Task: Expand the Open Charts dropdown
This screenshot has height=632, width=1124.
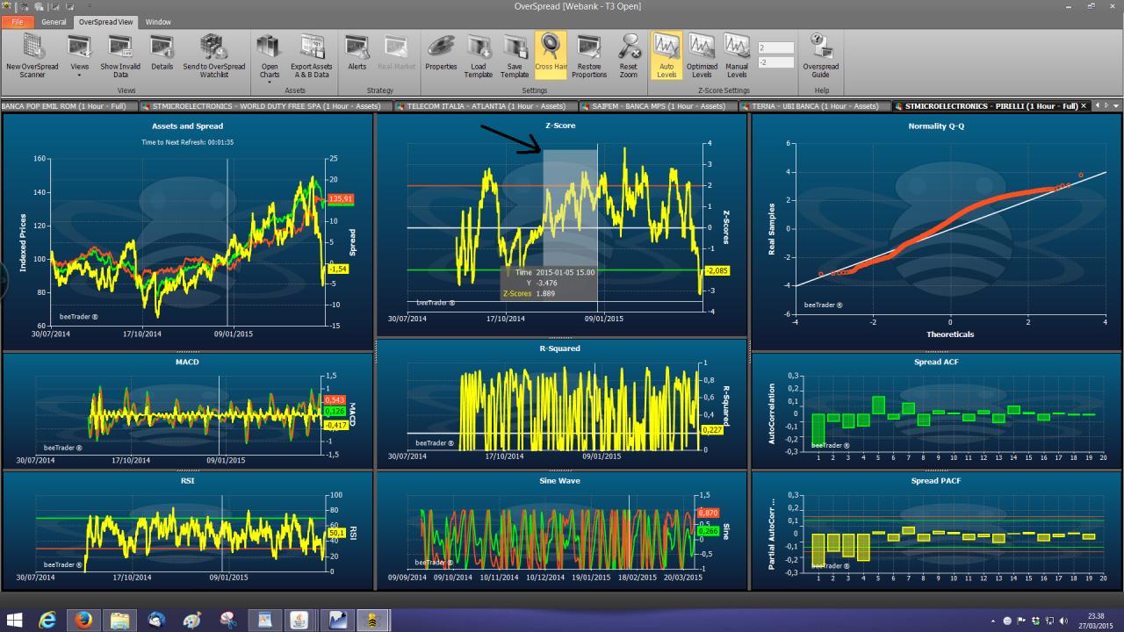Action: point(270,58)
